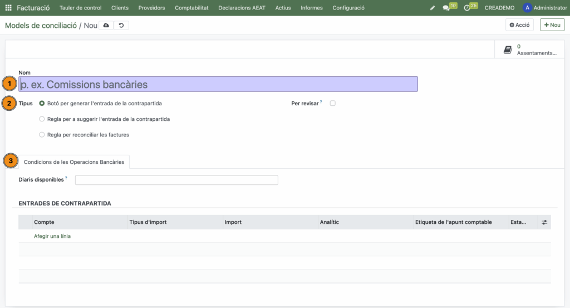Open the chat messages icon
Image resolution: width=570 pixels, height=308 pixels.
[x=446, y=8]
